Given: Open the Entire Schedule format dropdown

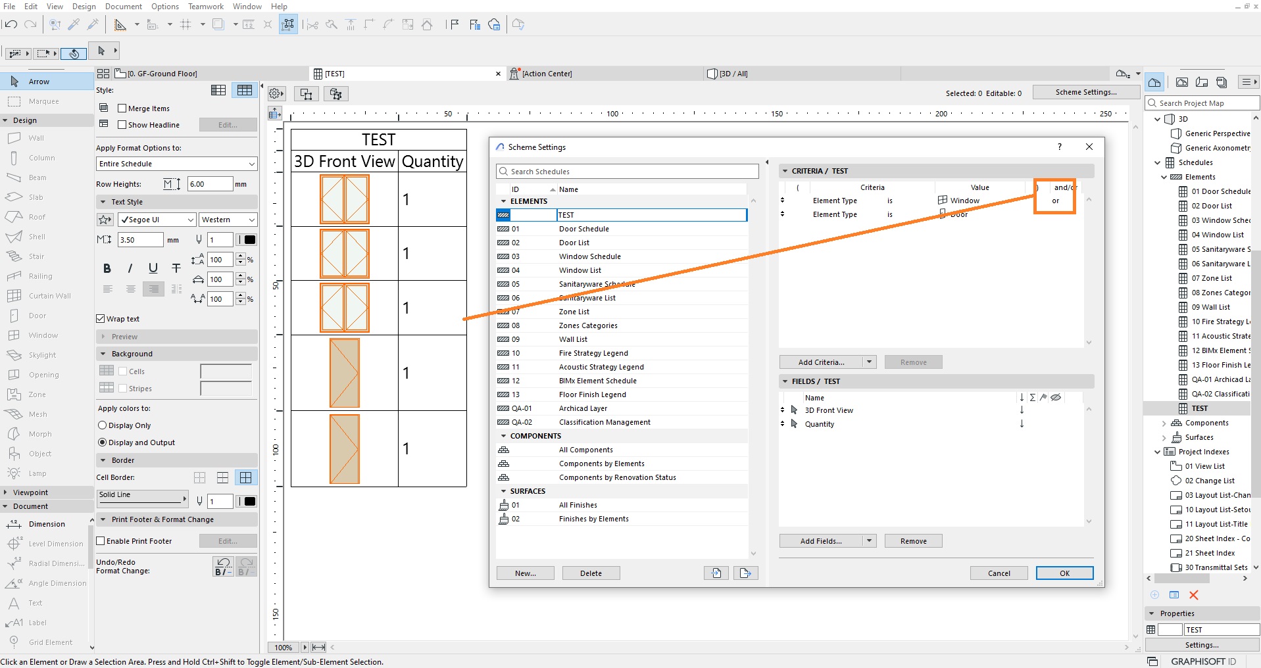Looking at the screenshot, I should click(x=177, y=164).
